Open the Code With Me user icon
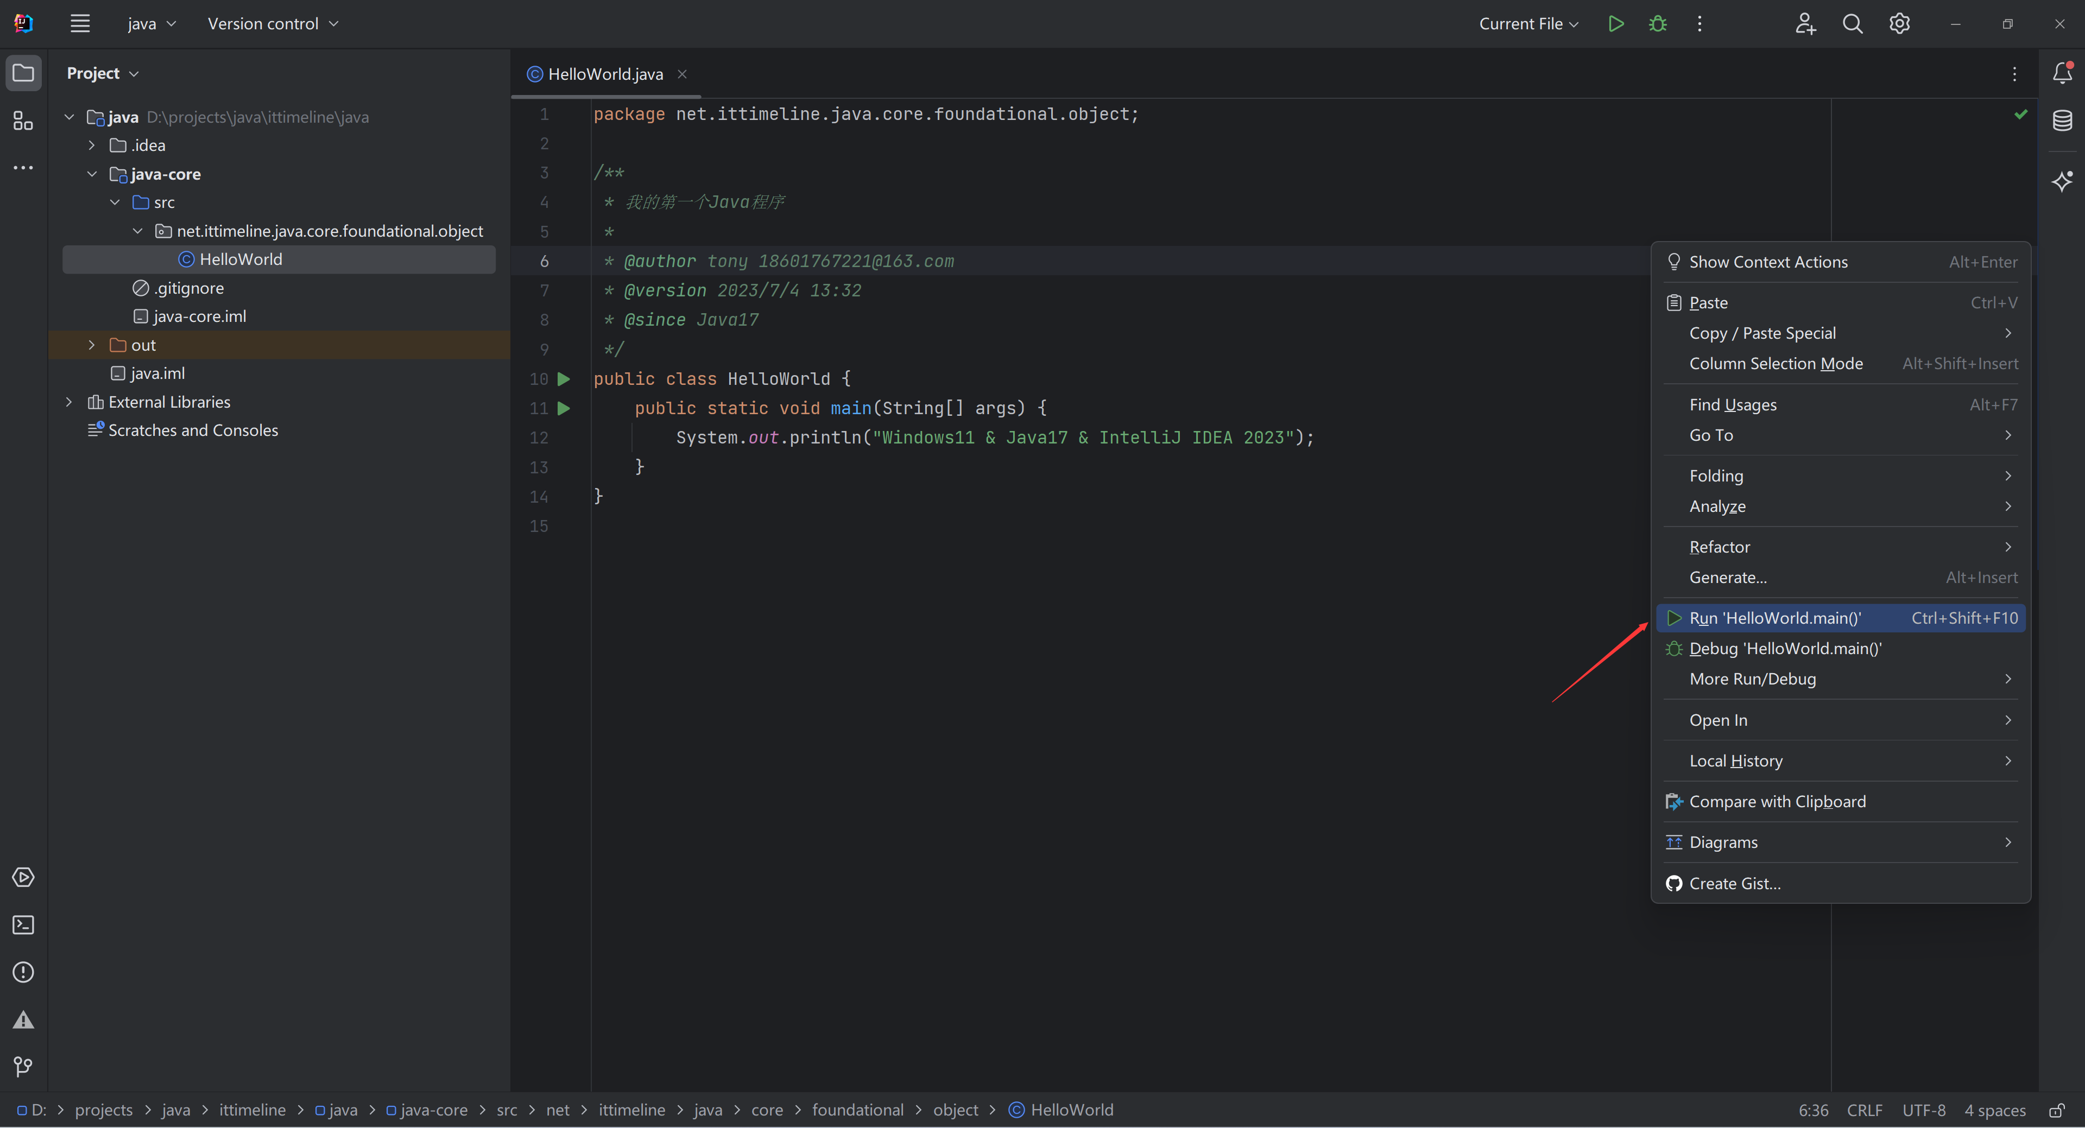 (x=1805, y=23)
